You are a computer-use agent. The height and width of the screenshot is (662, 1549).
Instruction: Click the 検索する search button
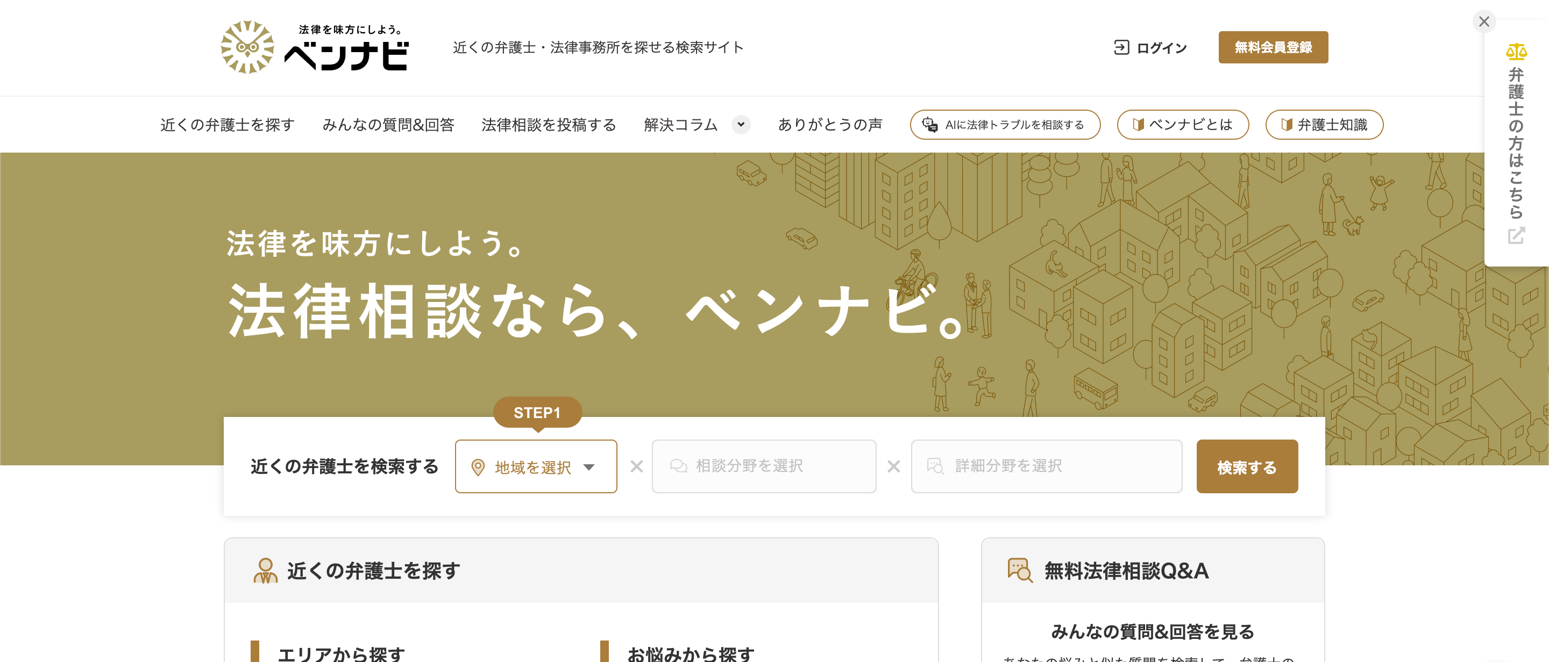click(x=1247, y=467)
